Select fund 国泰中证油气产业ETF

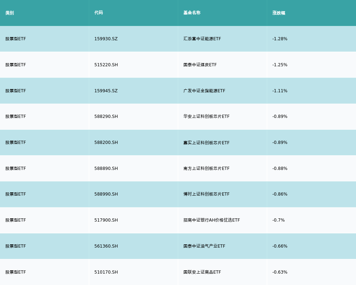(x=204, y=247)
